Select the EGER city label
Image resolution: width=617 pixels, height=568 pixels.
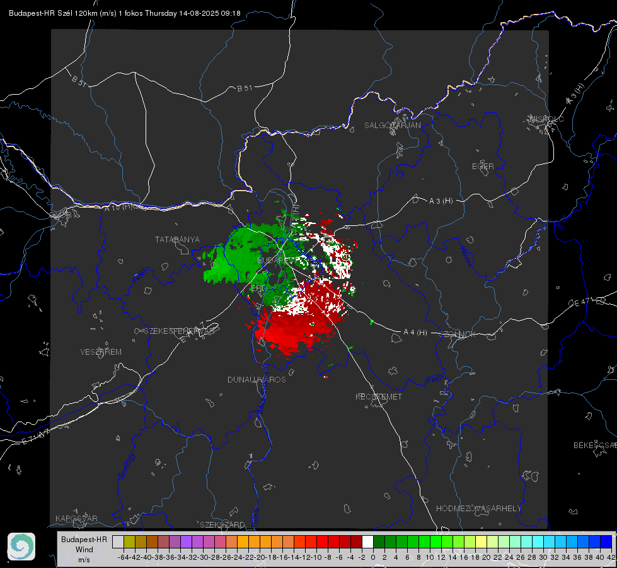483,167
